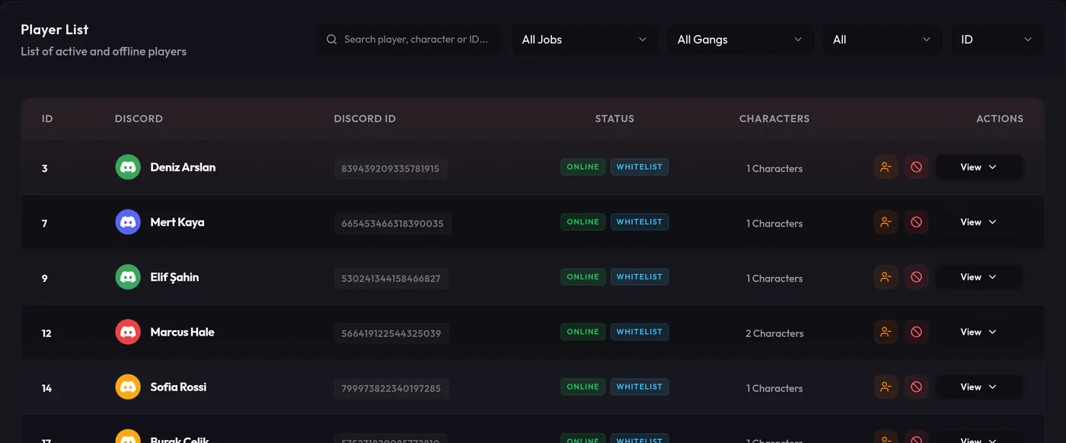Screen dimensions: 1066x443
Task: Click the red ban icon for Sofia Rossi
Action: [917, 387]
